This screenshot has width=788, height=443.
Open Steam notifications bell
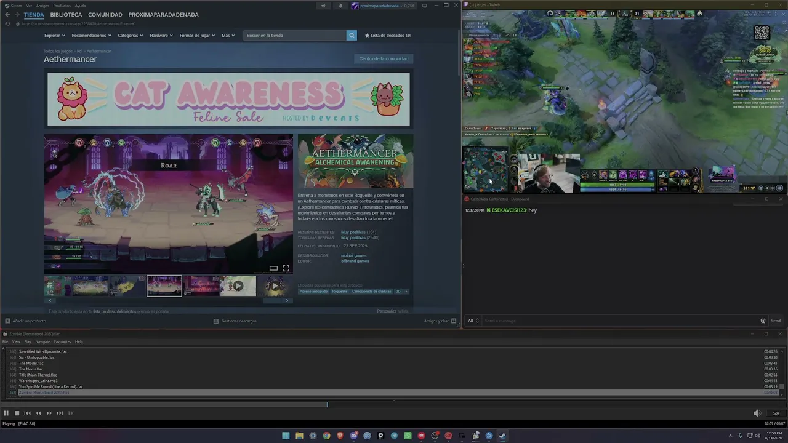click(x=340, y=6)
